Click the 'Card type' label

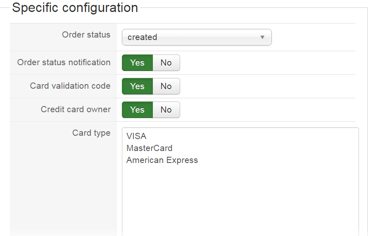coord(91,133)
